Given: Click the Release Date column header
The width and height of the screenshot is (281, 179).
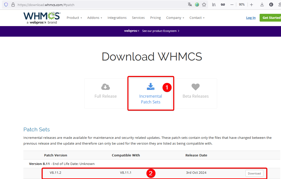Looking at the screenshot, I should pos(196,155).
